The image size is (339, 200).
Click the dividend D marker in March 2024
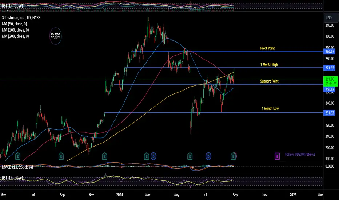coord(153,156)
